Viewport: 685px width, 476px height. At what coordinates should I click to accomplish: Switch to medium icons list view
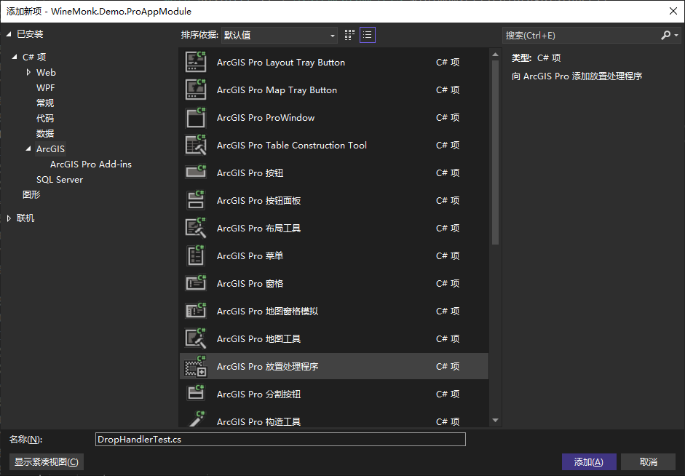pyautogui.click(x=368, y=35)
